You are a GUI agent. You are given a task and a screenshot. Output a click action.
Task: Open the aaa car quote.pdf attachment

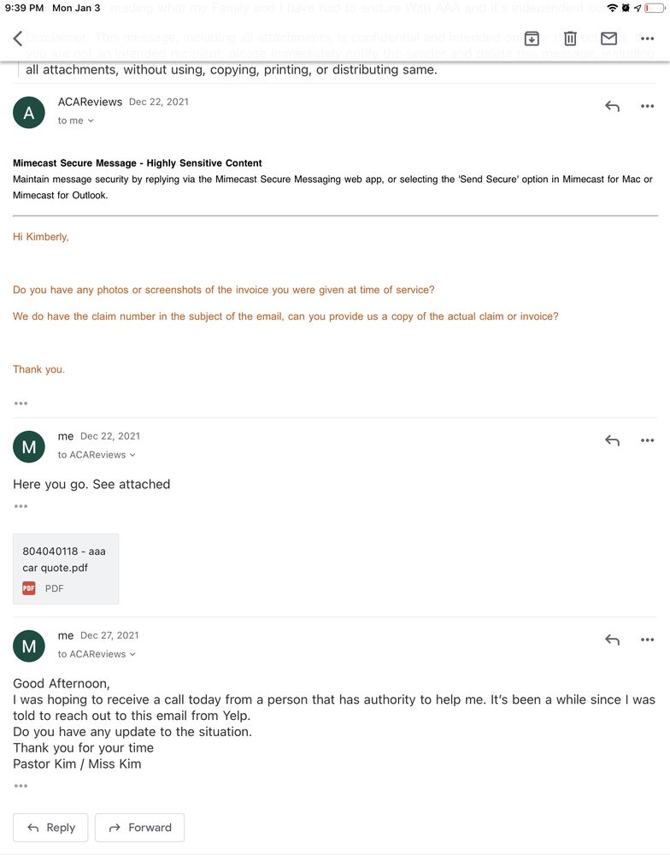point(66,569)
